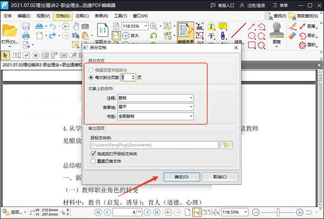Screen dimensions: 324x219
Task: Click the Print icon in toolbar
Action: pos(26,35)
